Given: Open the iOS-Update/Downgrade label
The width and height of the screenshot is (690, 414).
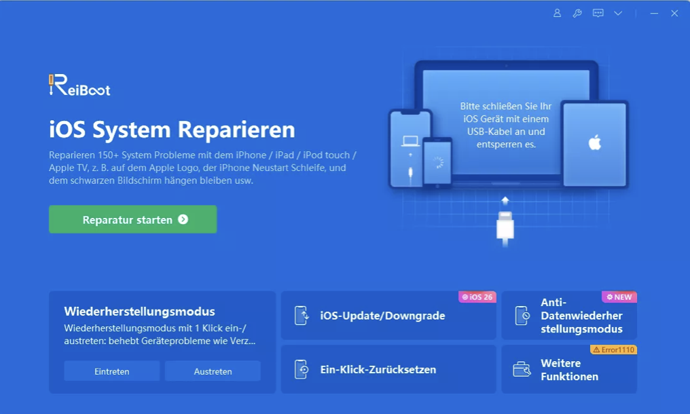Looking at the screenshot, I should pyautogui.click(x=382, y=316).
